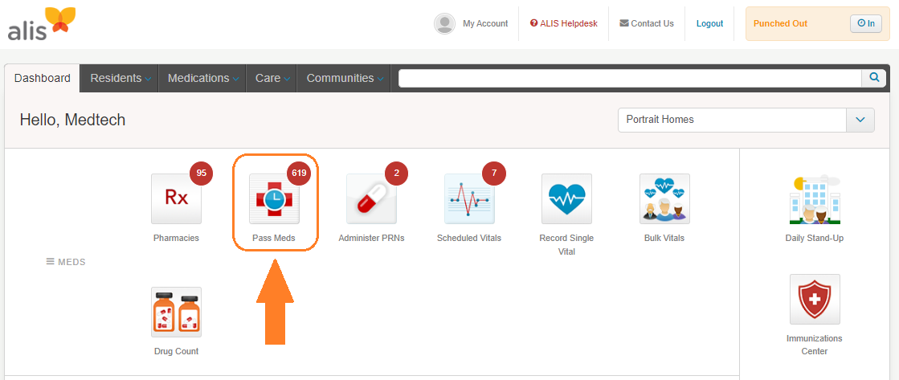Open the Bulk Vitals icon

[664, 198]
